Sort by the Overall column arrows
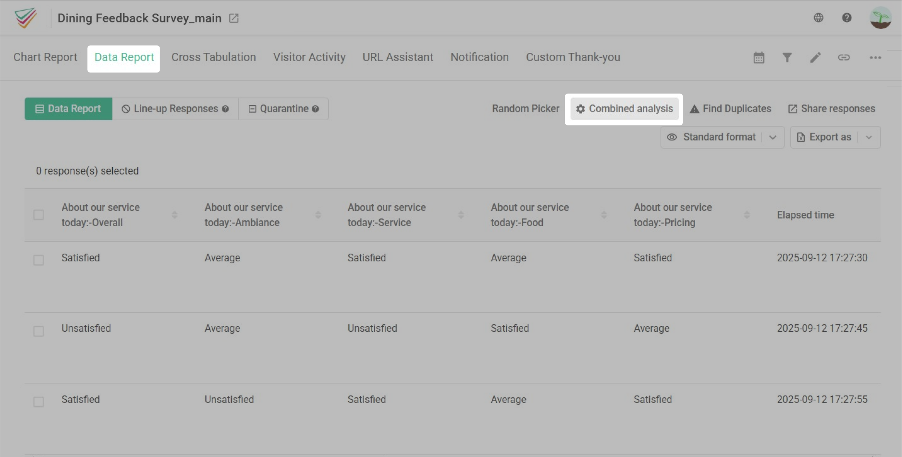The image size is (902, 457). (175, 215)
